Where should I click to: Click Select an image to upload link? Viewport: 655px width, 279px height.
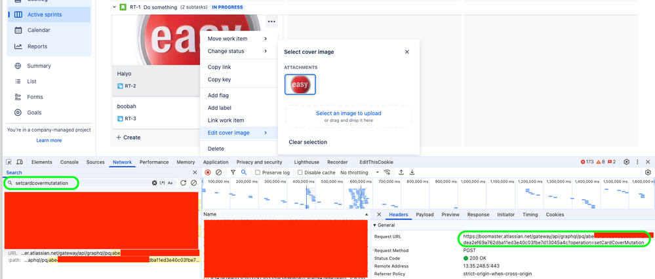[x=348, y=113]
